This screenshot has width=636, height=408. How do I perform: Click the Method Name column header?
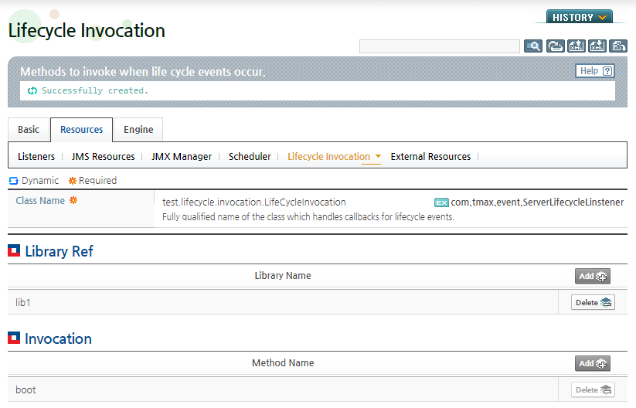point(283,362)
